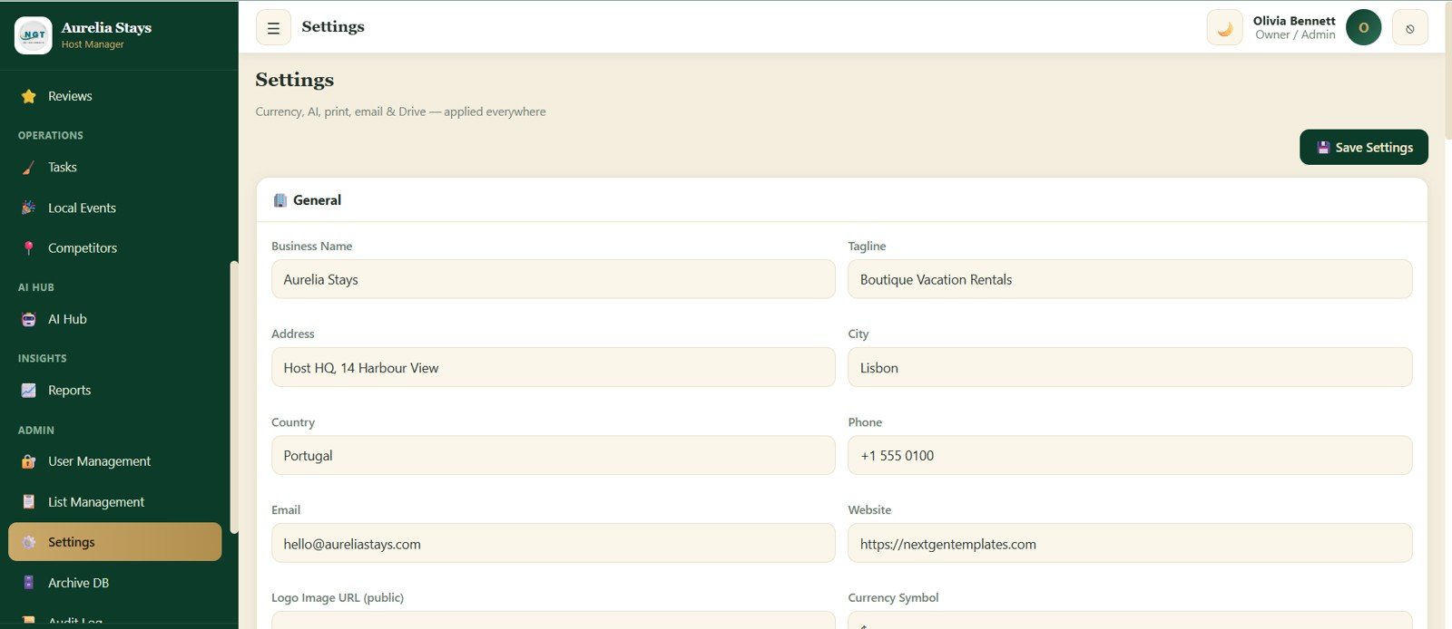The height and width of the screenshot is (629, 1452).
Task: Click the pin icon beside Competitors
Action: pos(29,248)
